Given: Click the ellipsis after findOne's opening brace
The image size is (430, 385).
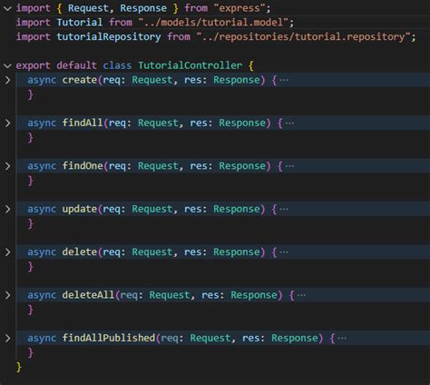Looking at the screenshot, I should (289, 166).
